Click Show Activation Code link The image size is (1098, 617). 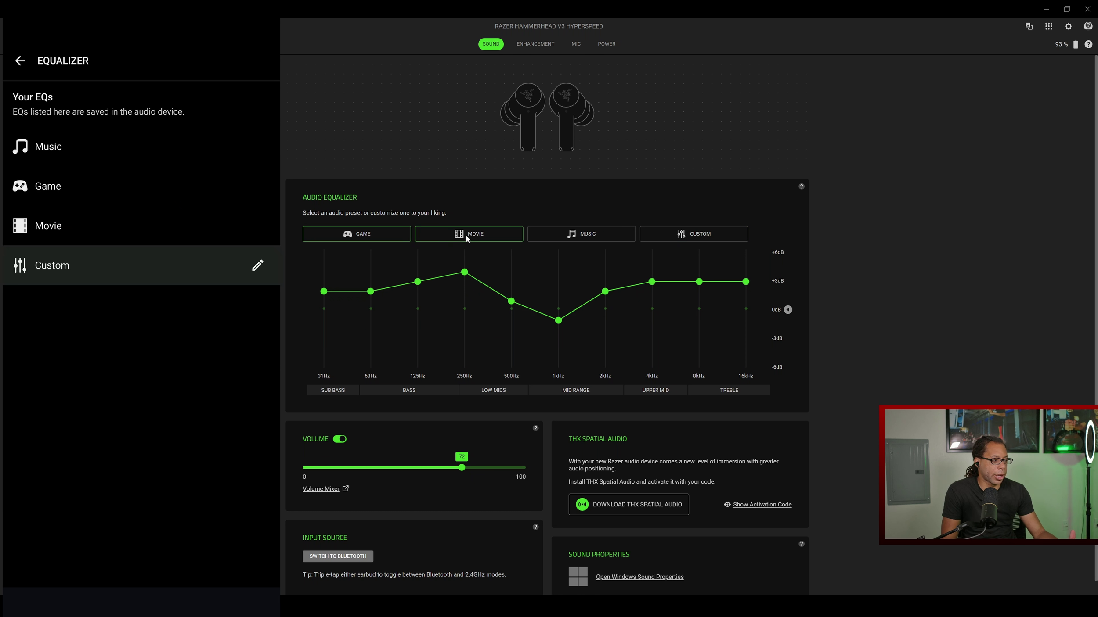point(762,505)
